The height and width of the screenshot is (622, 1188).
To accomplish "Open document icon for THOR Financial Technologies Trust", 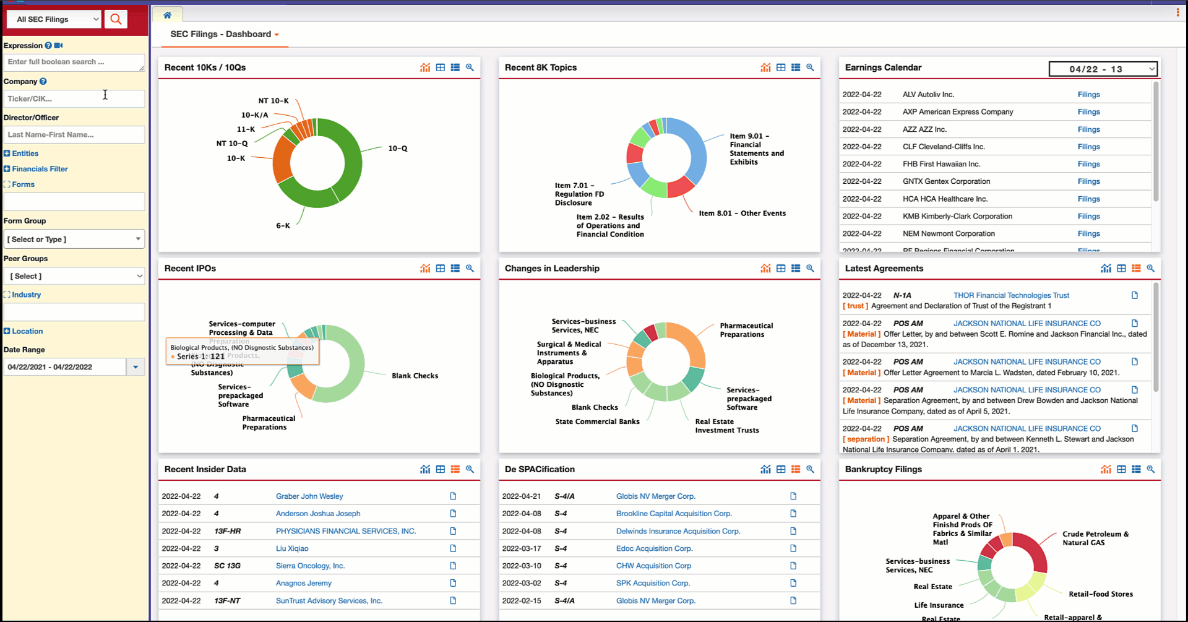I will (1135, 295).
